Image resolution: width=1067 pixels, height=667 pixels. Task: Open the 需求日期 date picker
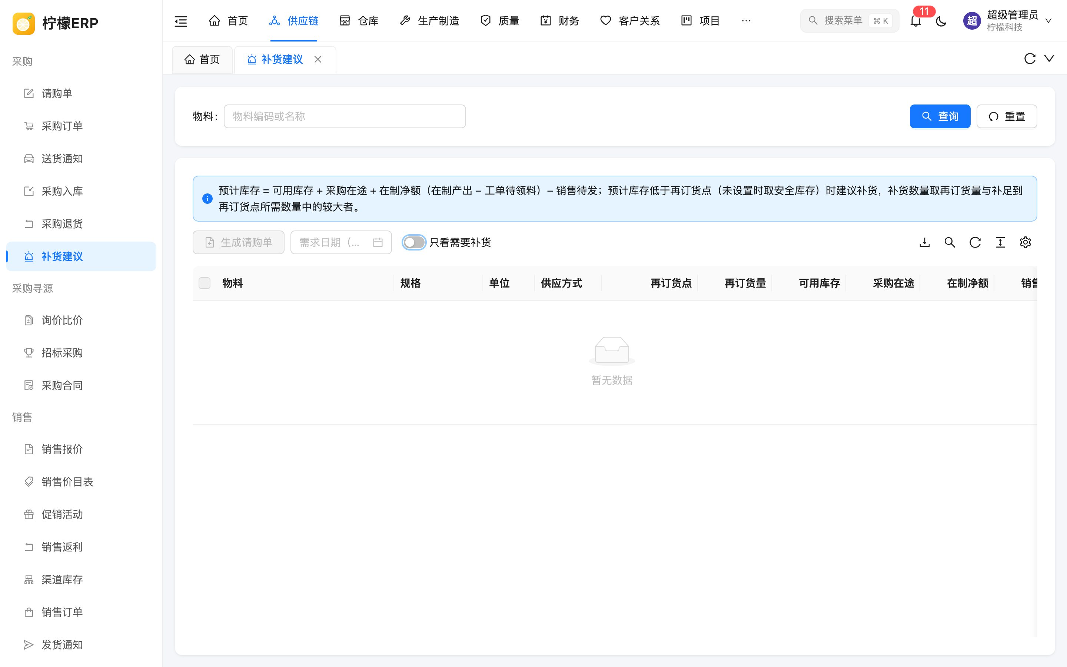(x=341, y=242)
